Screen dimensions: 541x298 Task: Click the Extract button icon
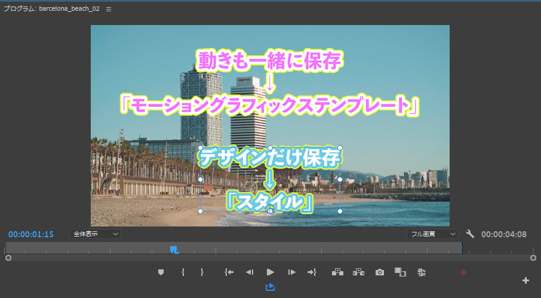coord(358,272)
